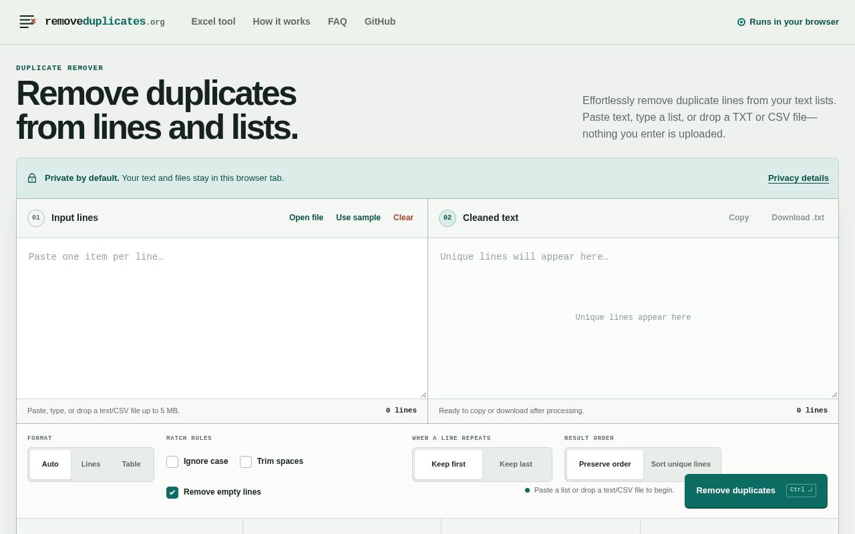Uncheck Remove empty lines

(x=172, y=493)
